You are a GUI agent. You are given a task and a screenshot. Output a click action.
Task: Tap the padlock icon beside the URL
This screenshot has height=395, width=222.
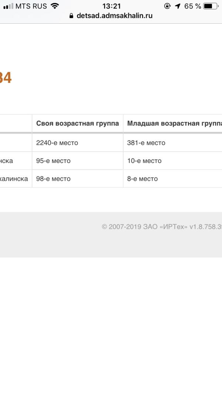pos(71,16)
